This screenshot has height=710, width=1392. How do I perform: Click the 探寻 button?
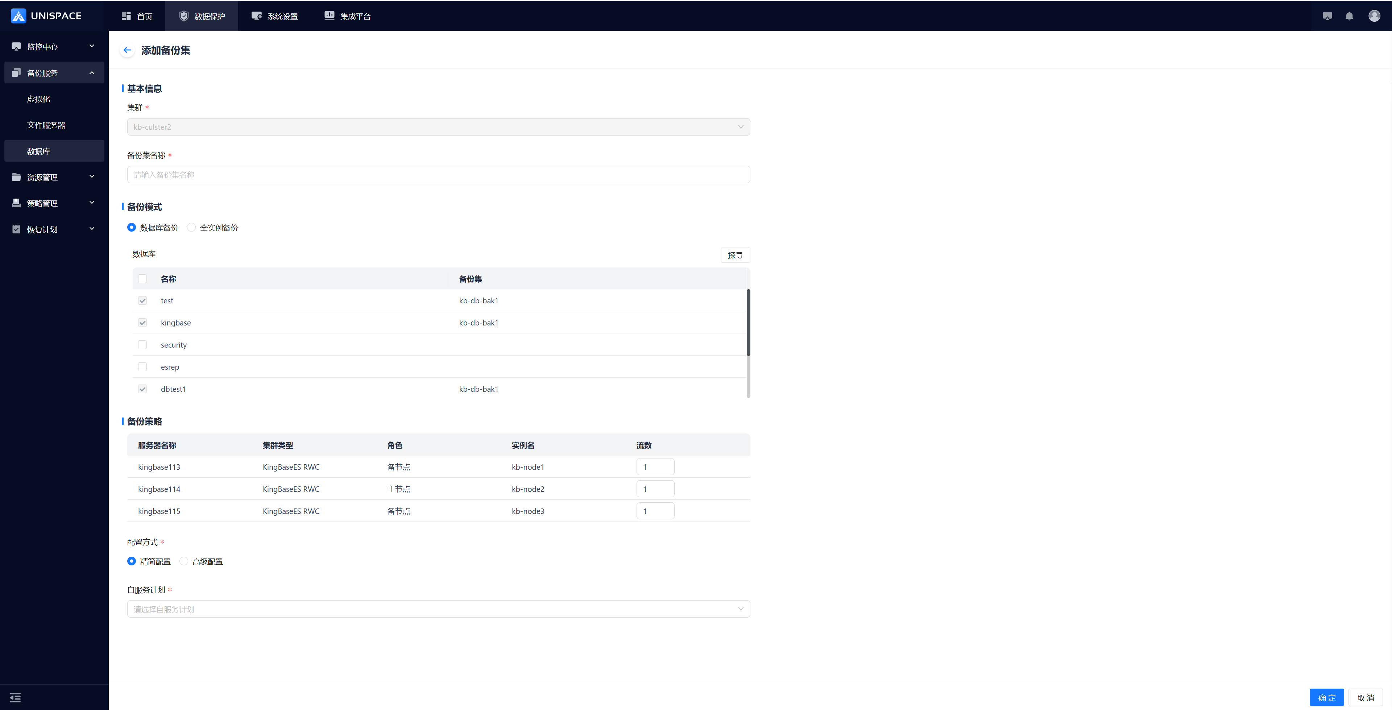[x=735, y=255]
